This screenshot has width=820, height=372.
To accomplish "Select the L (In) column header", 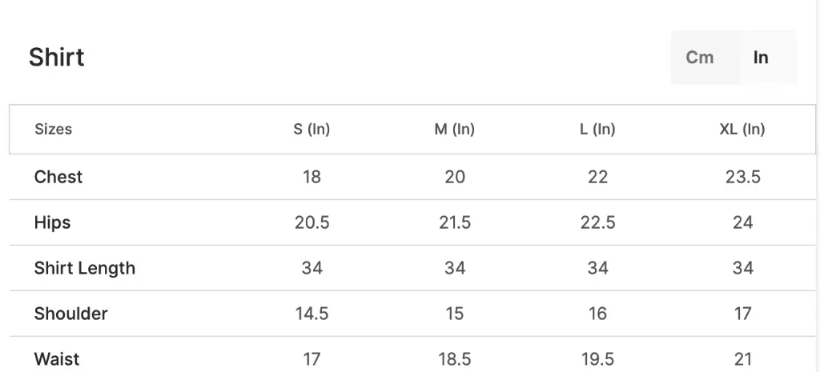I will click(x=597, y=129).
